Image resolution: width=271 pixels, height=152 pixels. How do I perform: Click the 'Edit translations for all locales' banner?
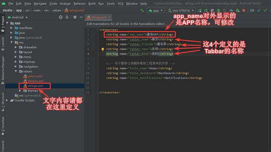pos(126,24)
